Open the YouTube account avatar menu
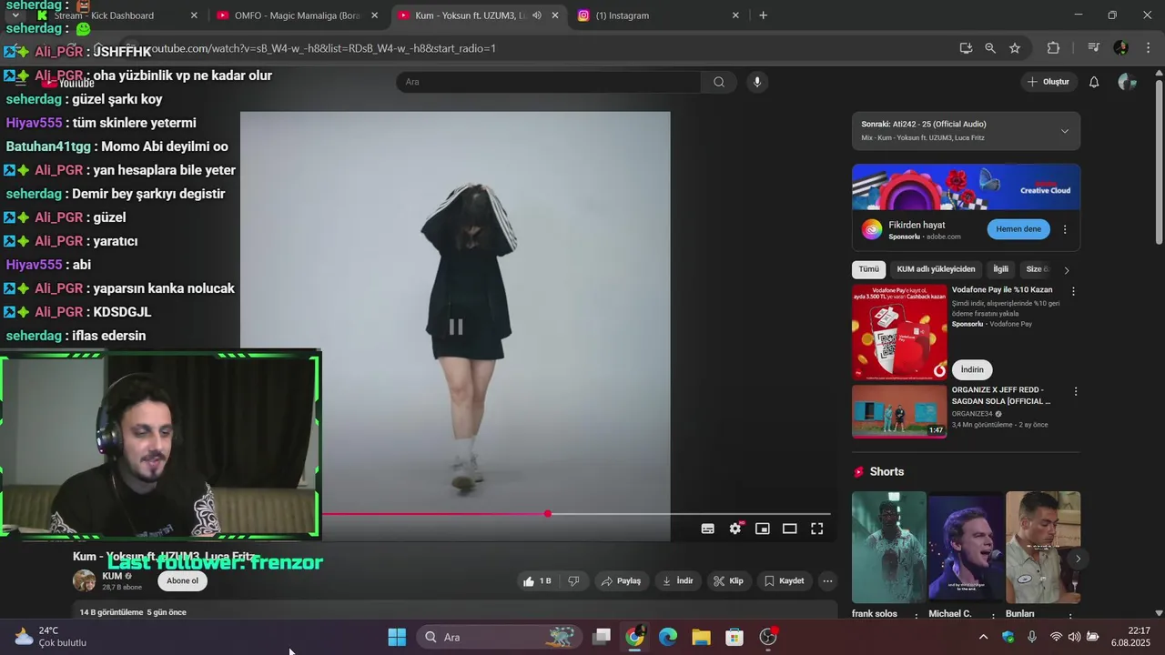 [1127, 82]
